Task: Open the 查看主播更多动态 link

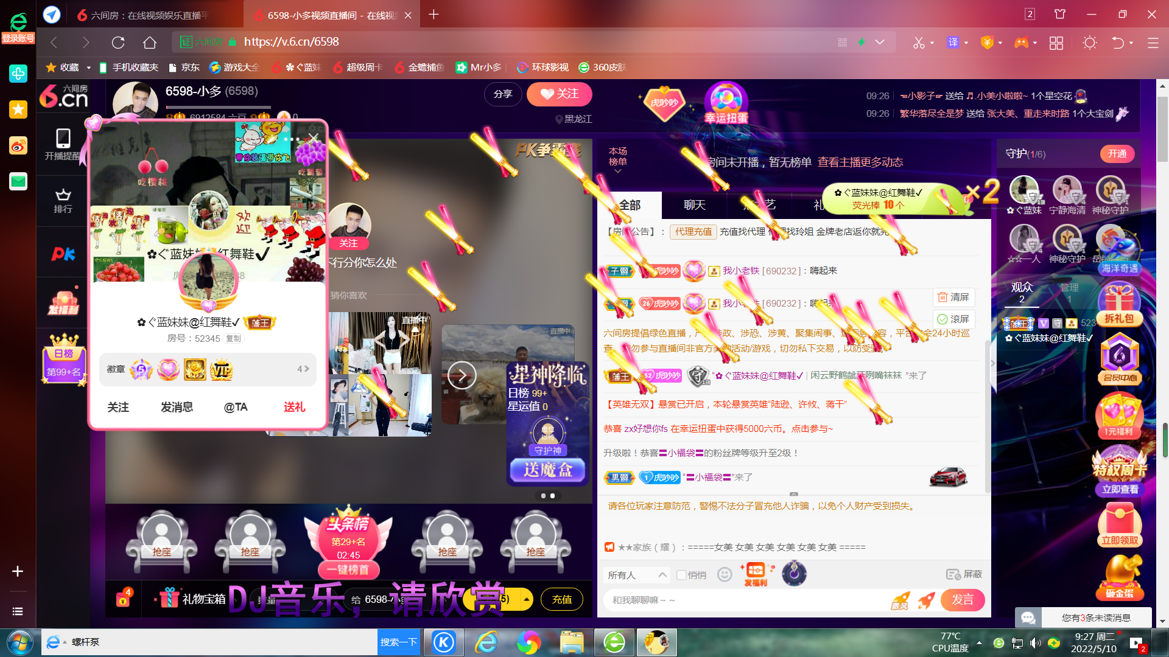Action: coord(860,162)
